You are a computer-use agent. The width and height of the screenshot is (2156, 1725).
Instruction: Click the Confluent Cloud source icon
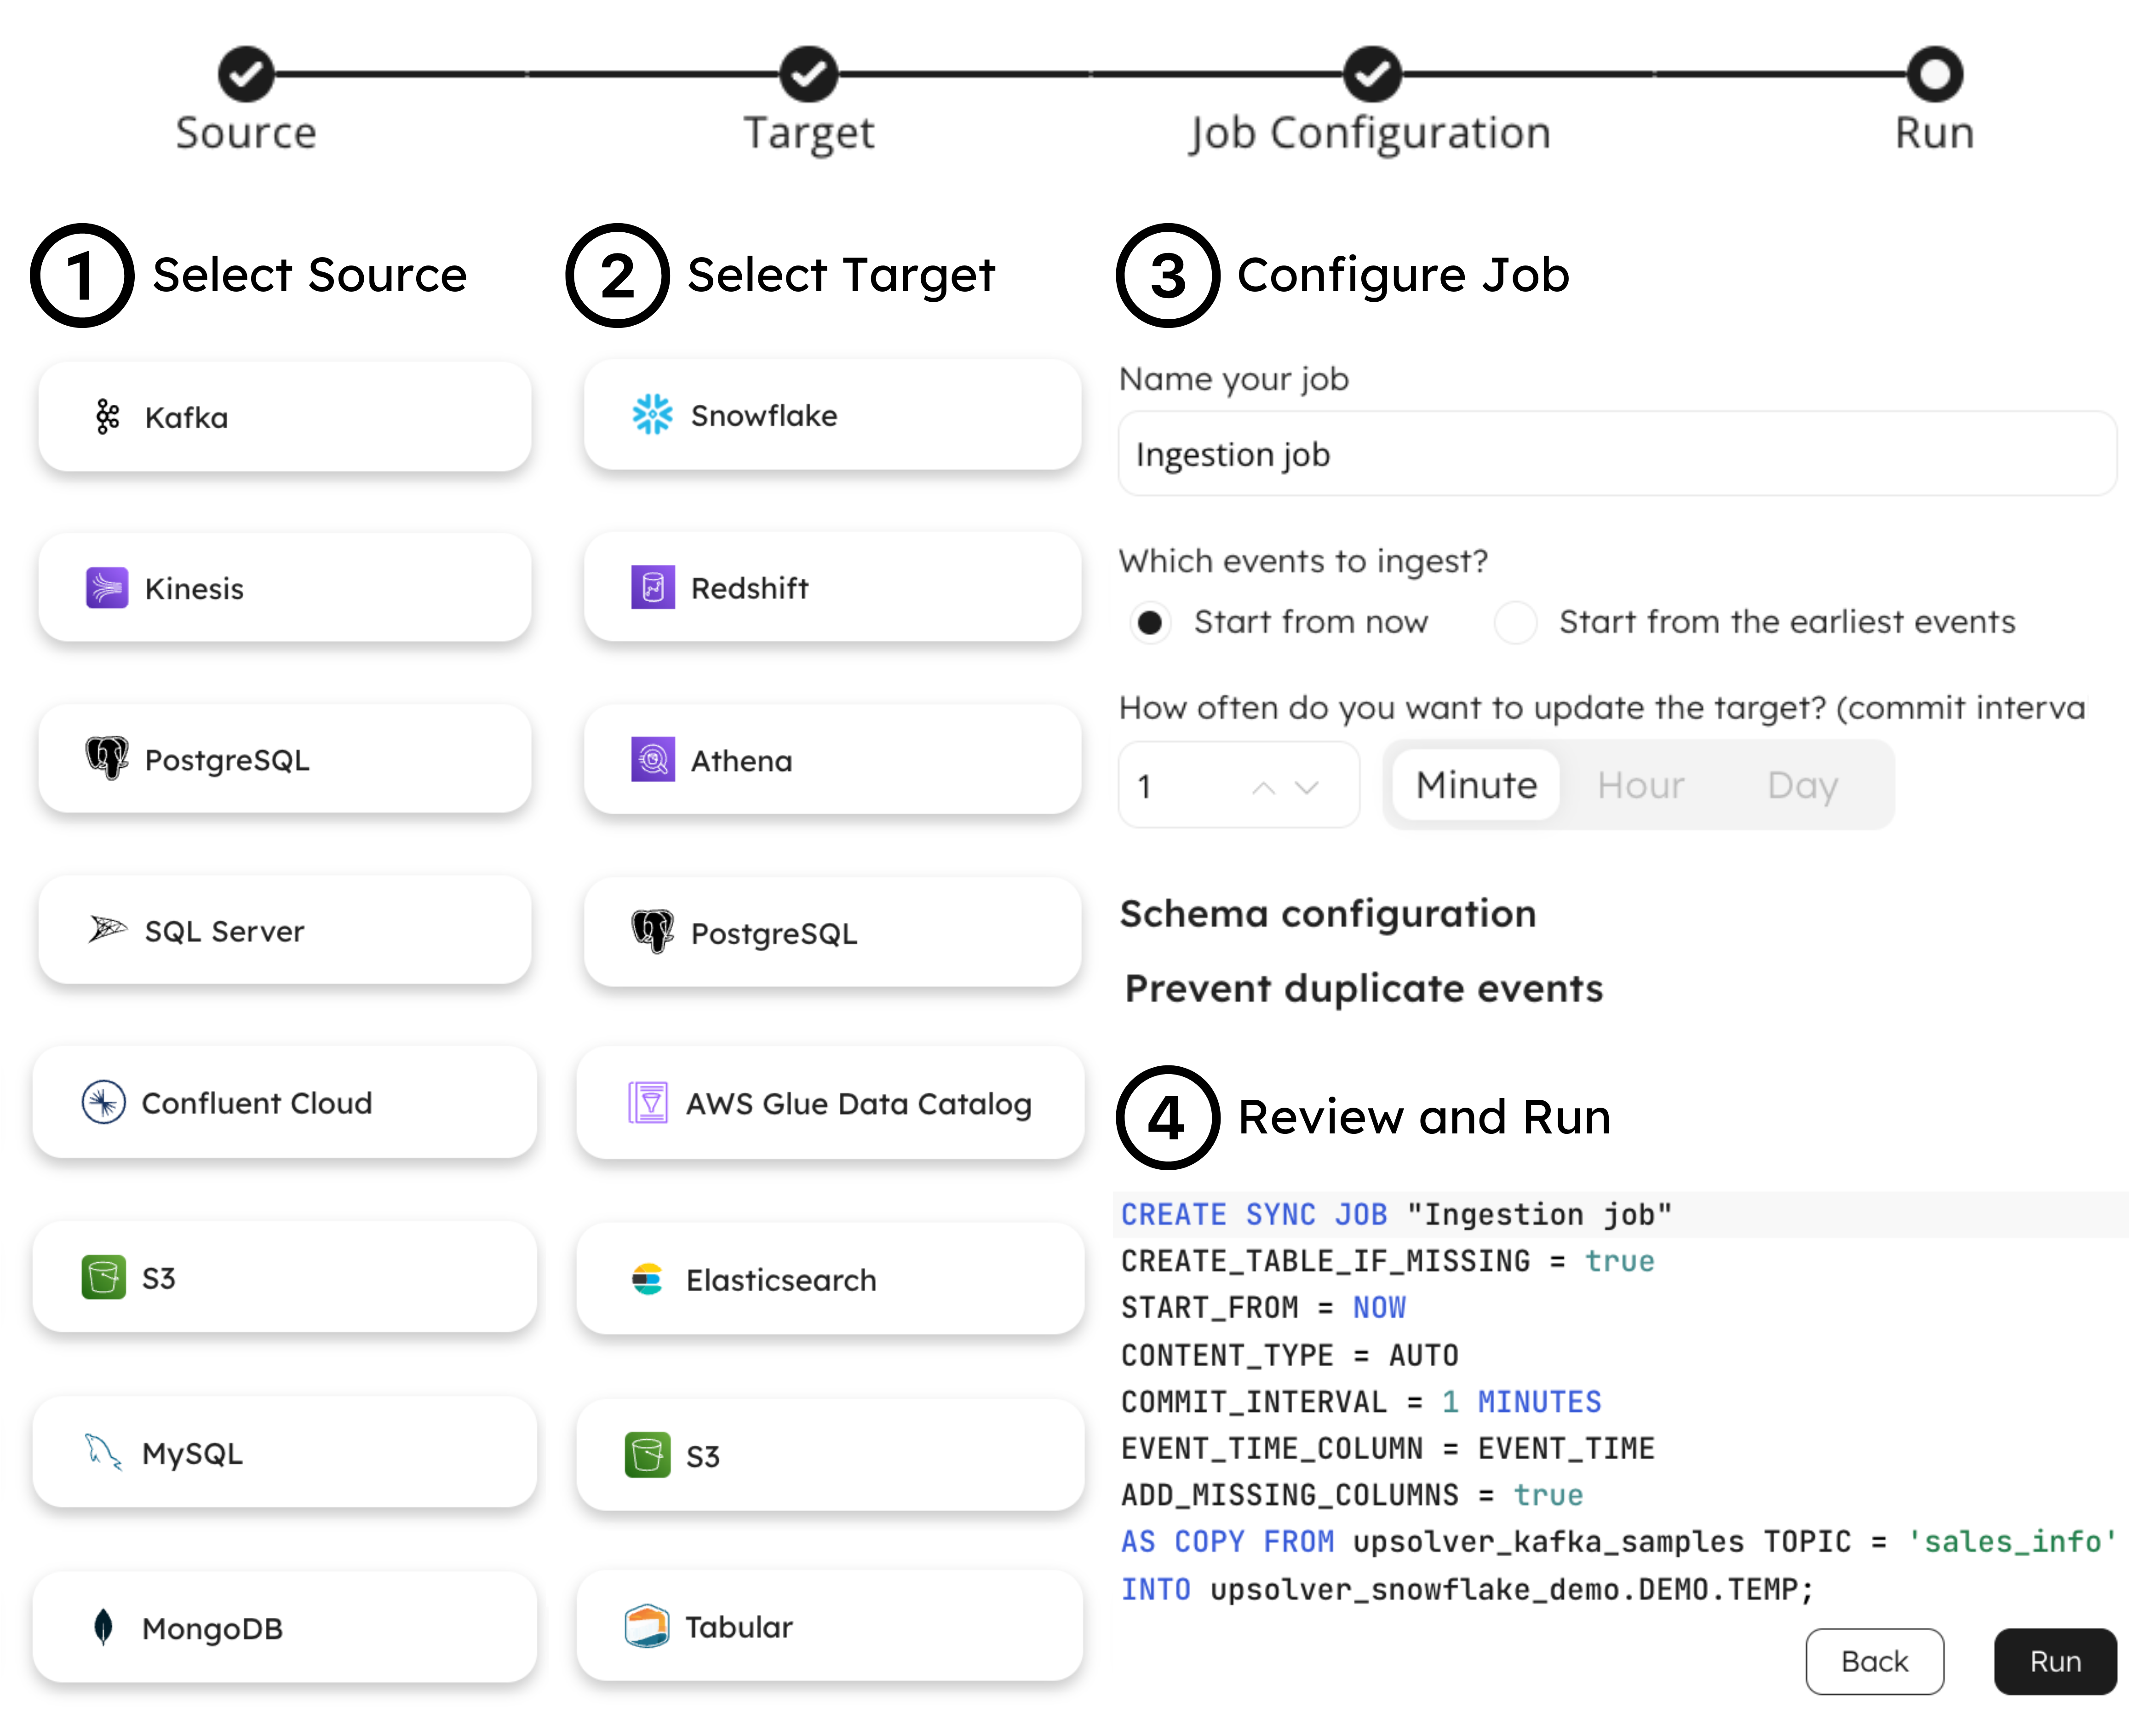pos(103,1102)
